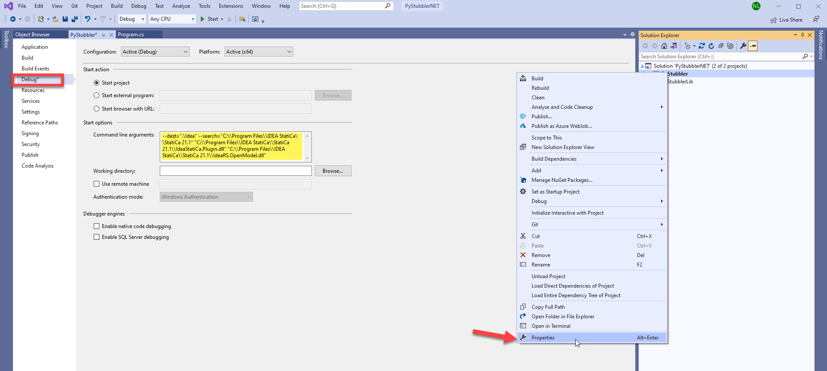Expand Add submenu in context menu
This screenshot has width=827, height=371.
pyautogui.click(x=592, y=171)
